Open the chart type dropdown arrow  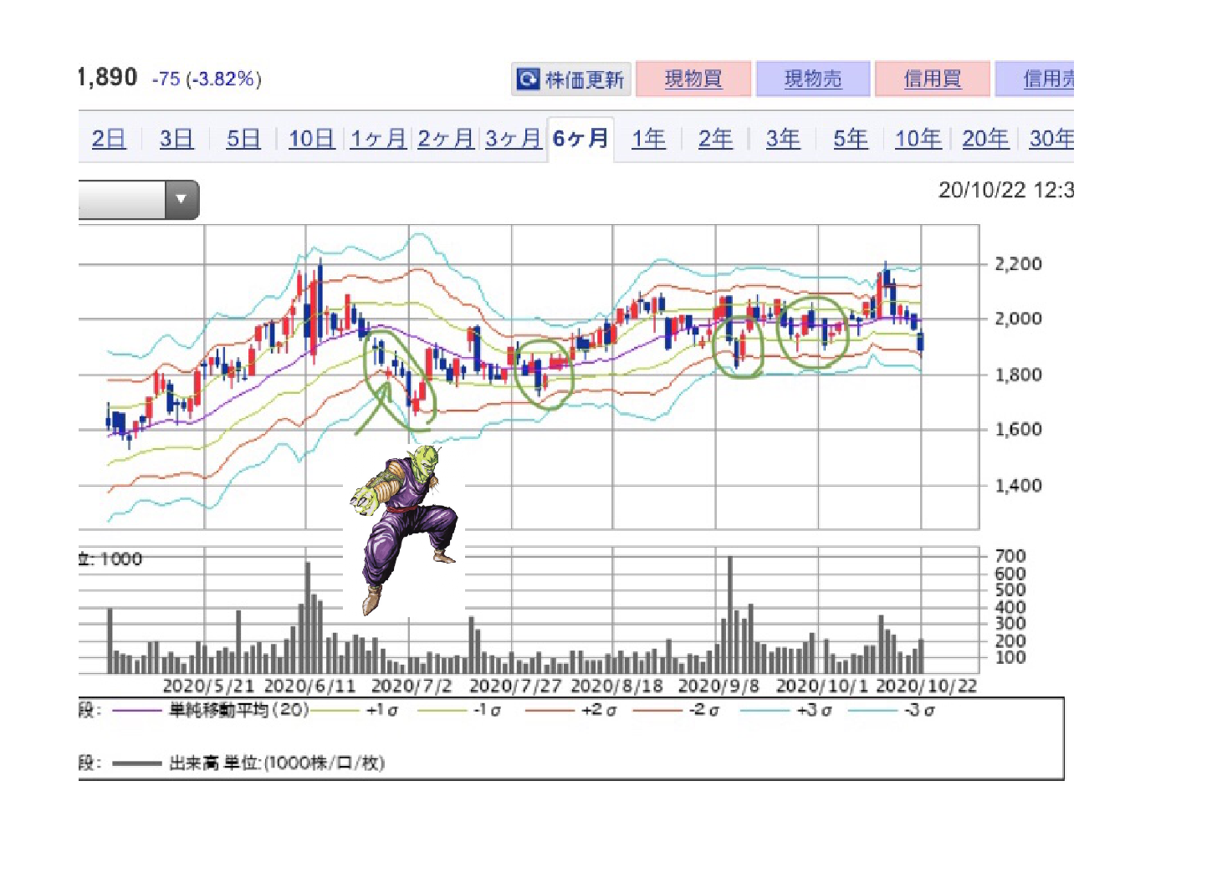[181, 200]
